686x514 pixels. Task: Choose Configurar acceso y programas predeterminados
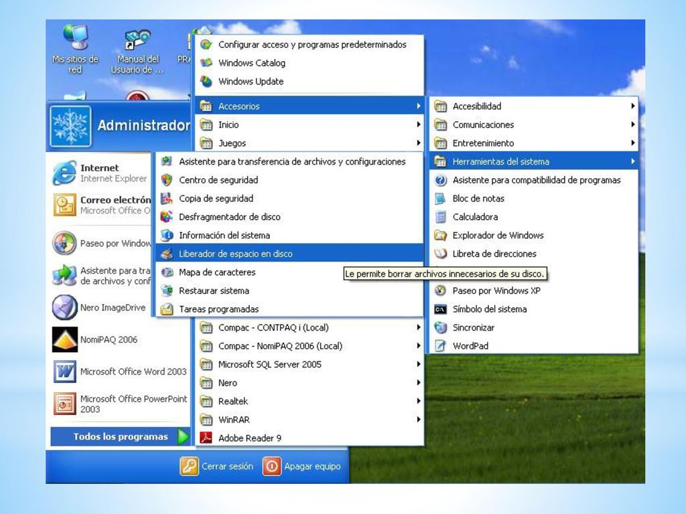(310, 45)
